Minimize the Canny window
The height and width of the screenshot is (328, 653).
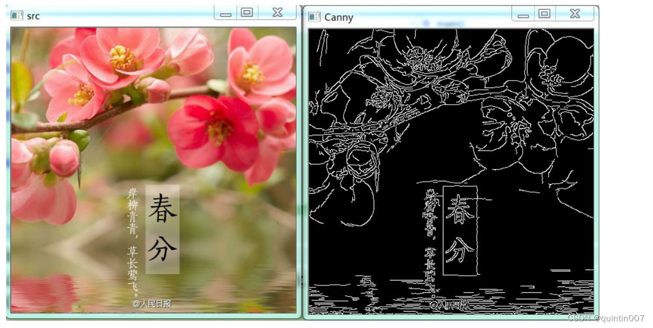point(523,14)
